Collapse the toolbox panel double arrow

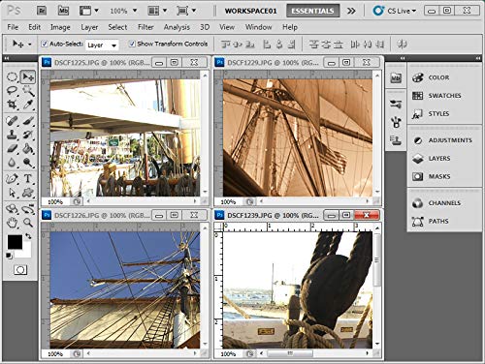point(7,58)
